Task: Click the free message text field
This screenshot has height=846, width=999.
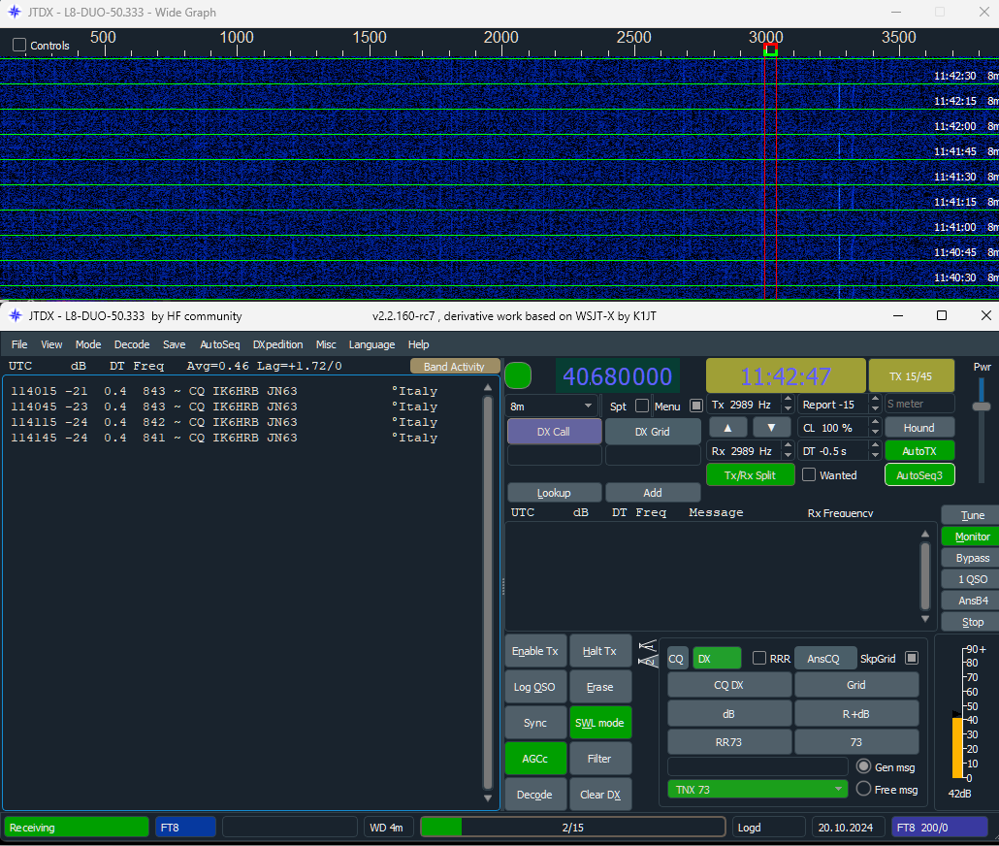Action: coord(757,765)
